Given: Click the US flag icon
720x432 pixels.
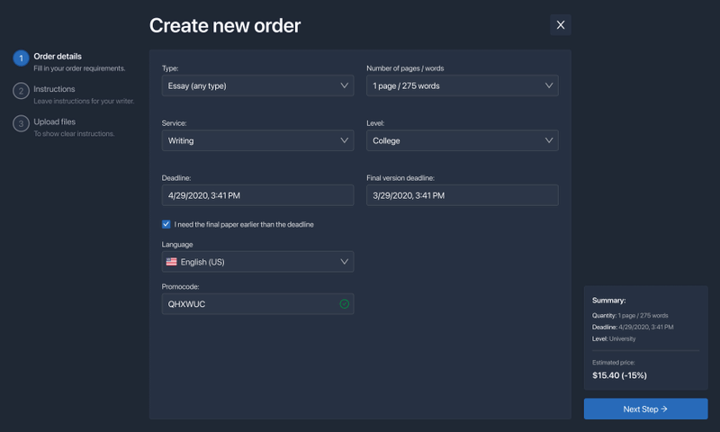Looking at the screenshot, I should pyautogui.click(x=171, y=262).
